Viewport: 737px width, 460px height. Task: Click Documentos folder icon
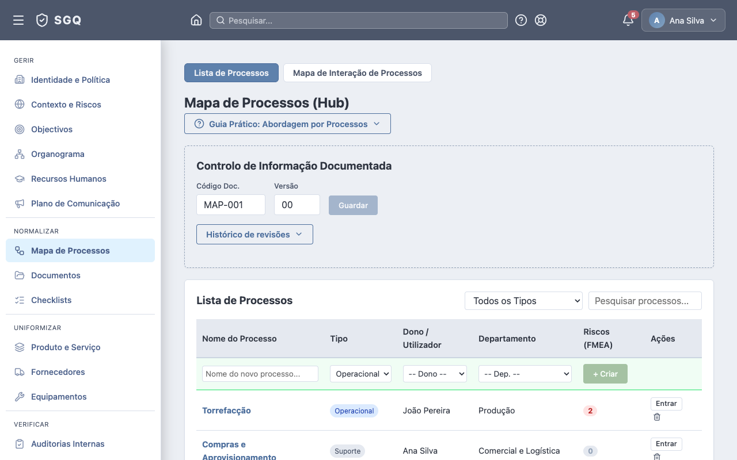point(20,275)
